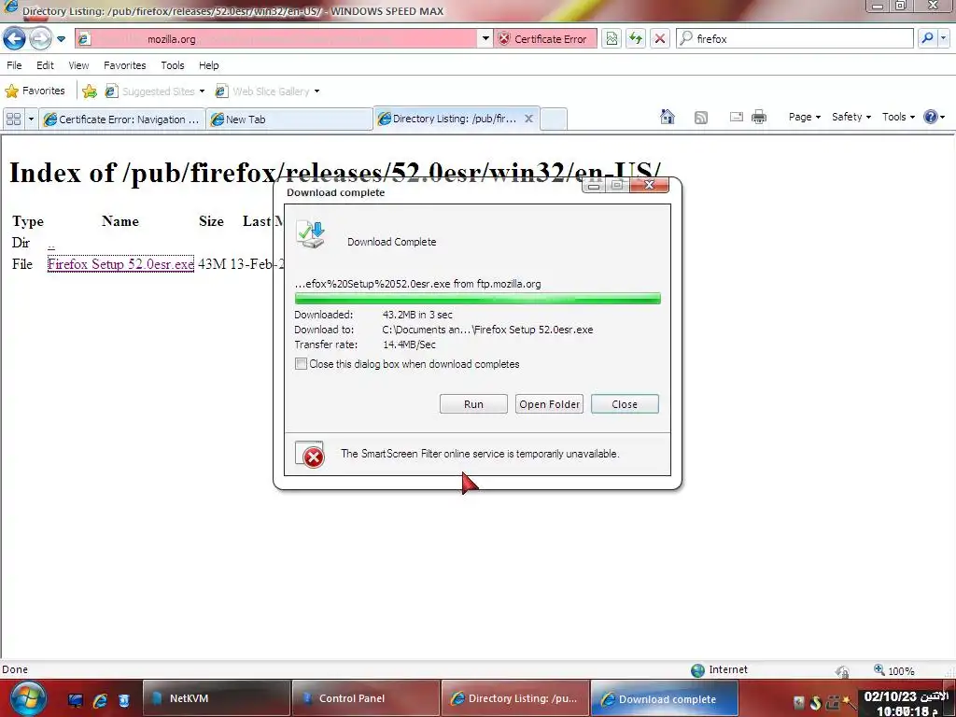Click the Size column header text

212,221
